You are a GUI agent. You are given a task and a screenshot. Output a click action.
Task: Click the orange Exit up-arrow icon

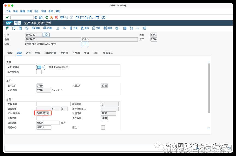pos(52,17)
